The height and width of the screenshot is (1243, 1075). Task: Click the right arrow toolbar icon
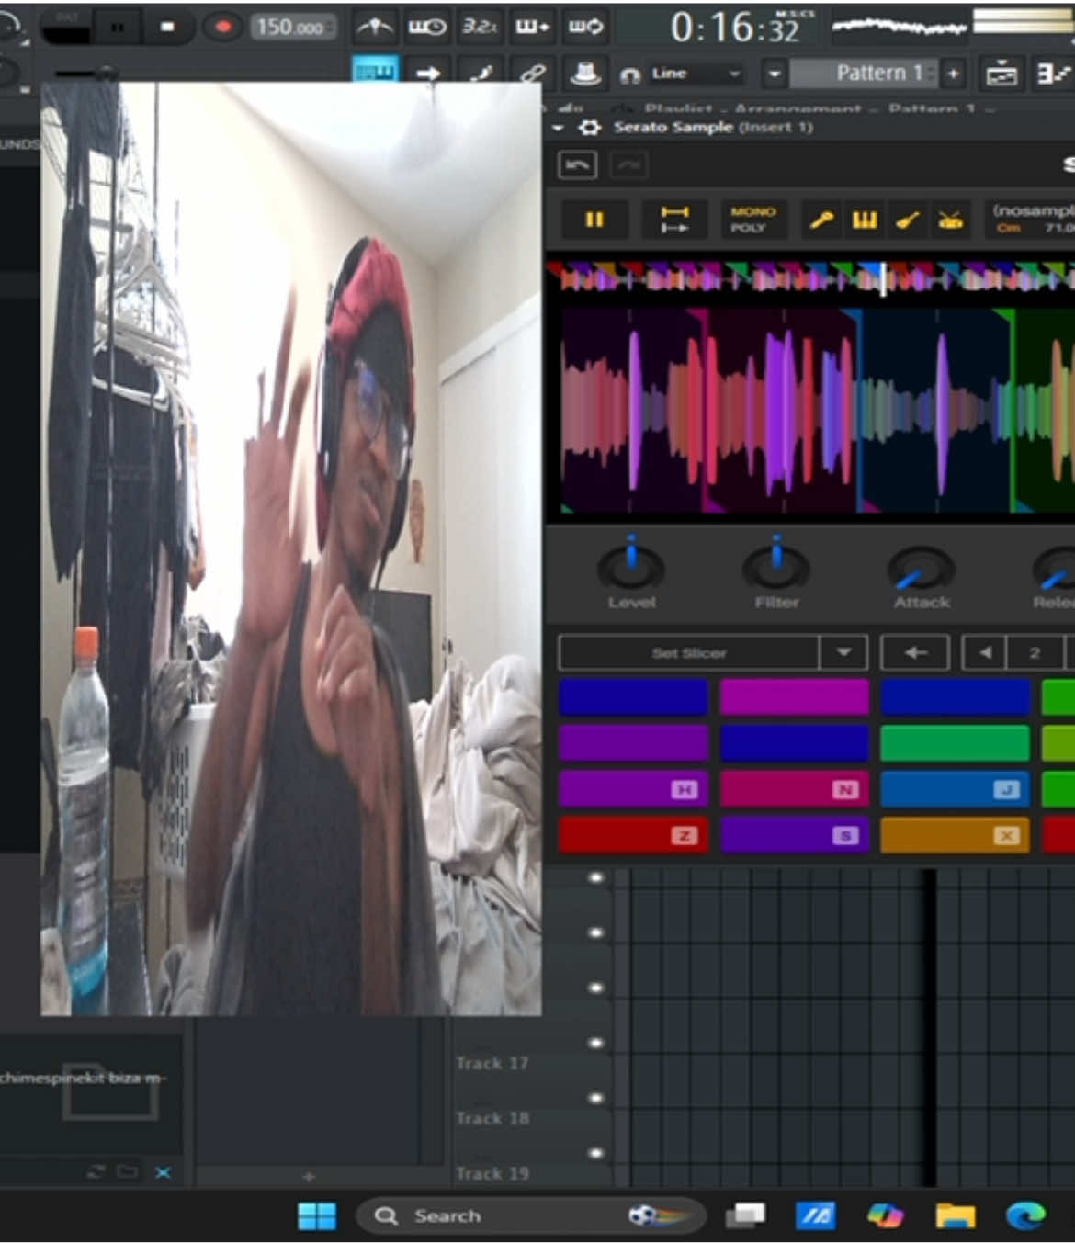[427, 73]
